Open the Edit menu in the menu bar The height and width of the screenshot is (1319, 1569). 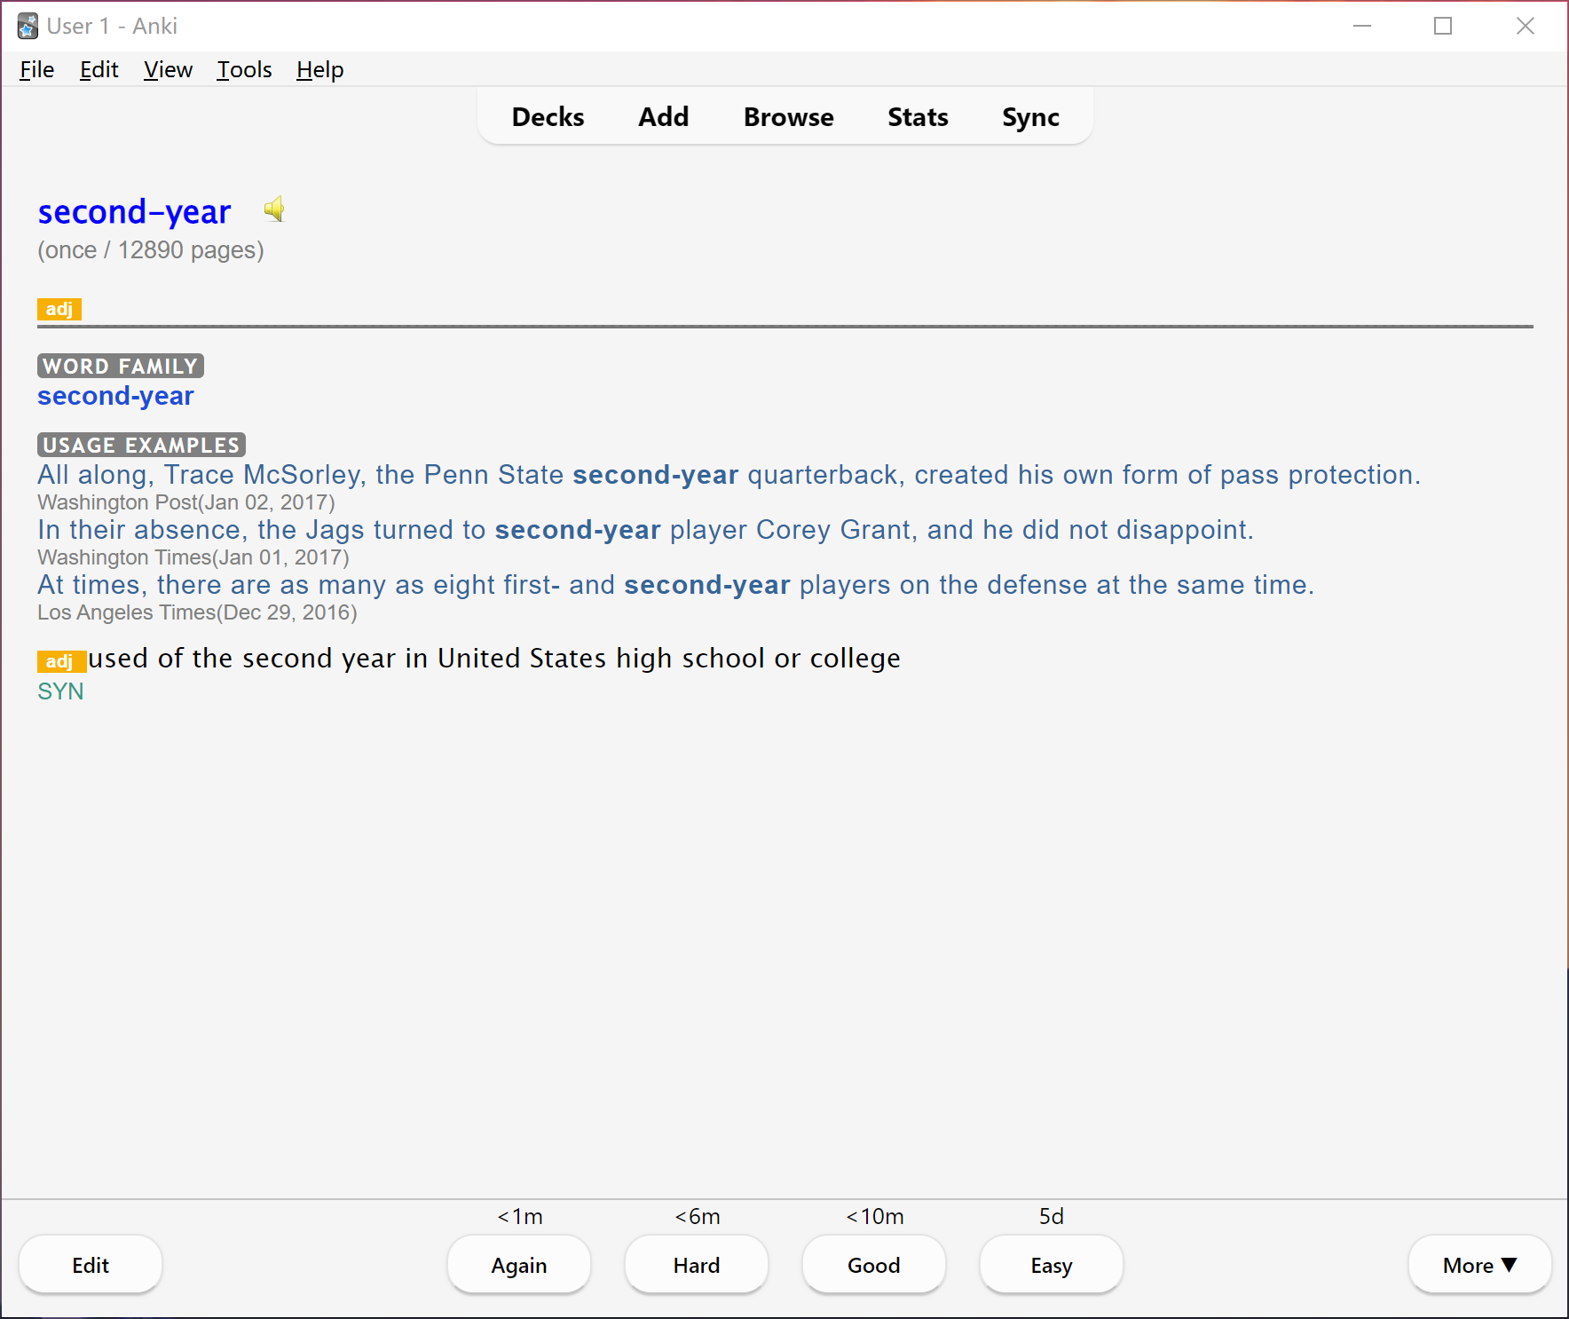[99, 69]
